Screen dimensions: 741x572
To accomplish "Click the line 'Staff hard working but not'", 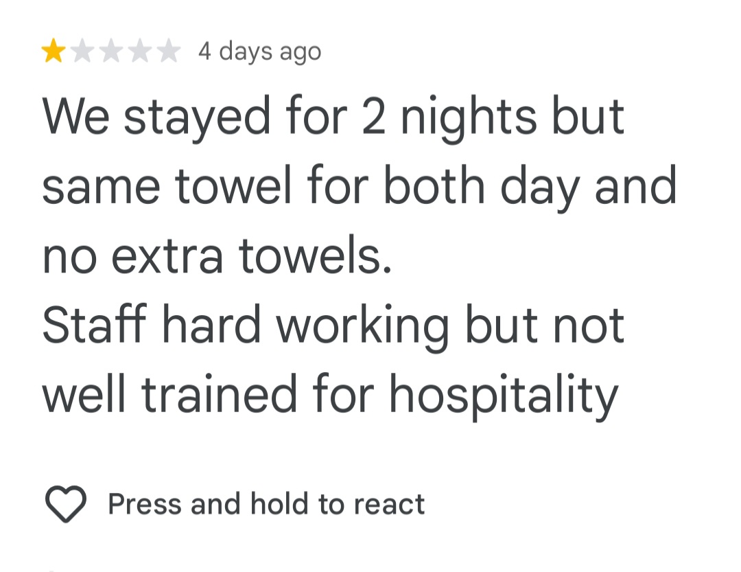I will click(333, 326).
